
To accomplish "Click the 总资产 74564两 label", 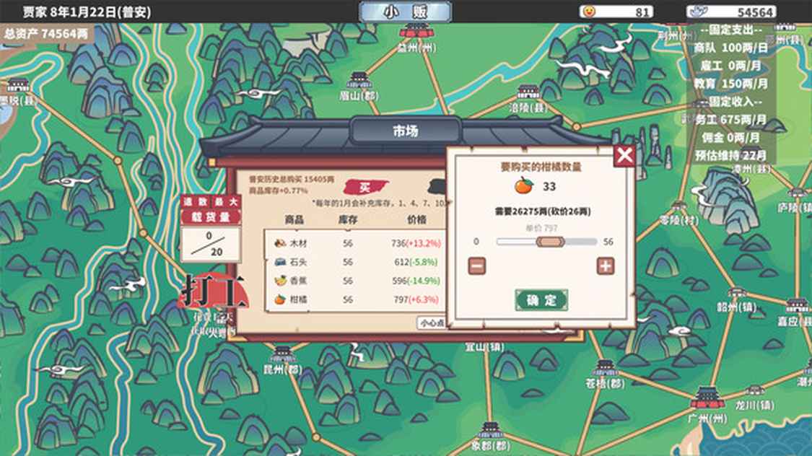I will pyautogui.click(x=47, y=34).
